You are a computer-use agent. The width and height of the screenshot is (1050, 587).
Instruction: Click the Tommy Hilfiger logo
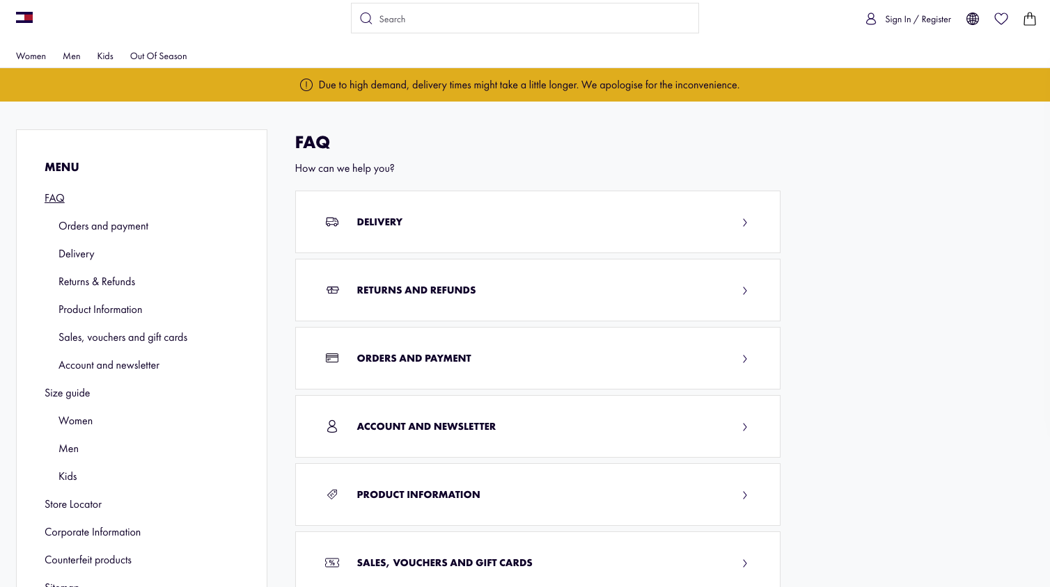point(24,17)
